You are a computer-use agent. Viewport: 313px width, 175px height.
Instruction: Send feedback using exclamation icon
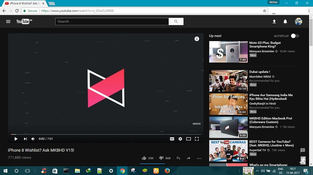(x=302, y=150)
